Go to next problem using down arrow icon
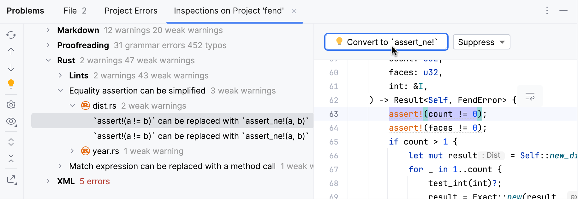Screen dimensions: 578x199 11,68
